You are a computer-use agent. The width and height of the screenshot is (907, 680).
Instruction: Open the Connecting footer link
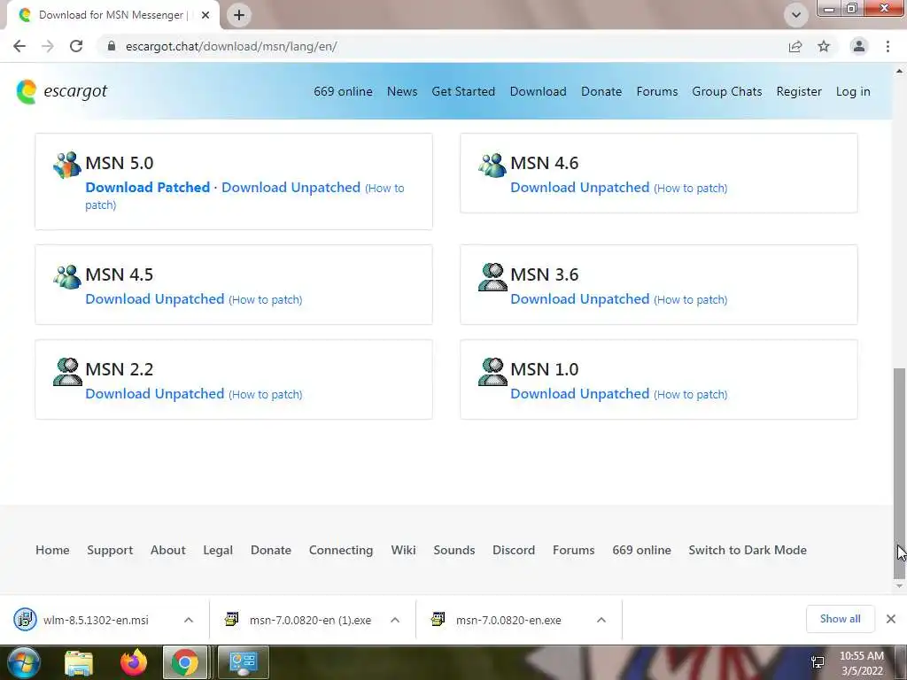(x=341, y=550)
